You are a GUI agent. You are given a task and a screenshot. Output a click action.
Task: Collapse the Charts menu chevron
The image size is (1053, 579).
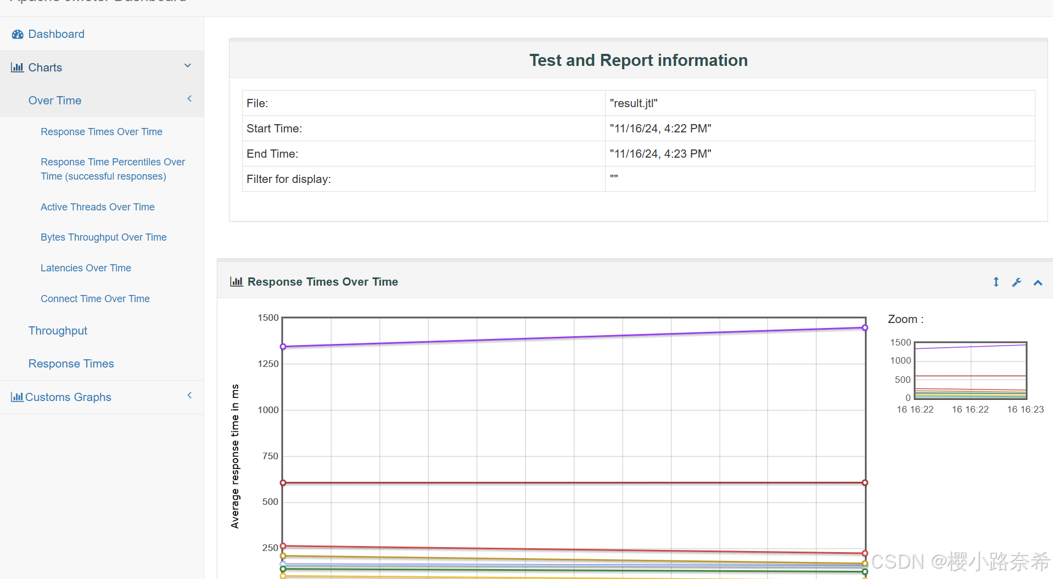click(188, 66)
